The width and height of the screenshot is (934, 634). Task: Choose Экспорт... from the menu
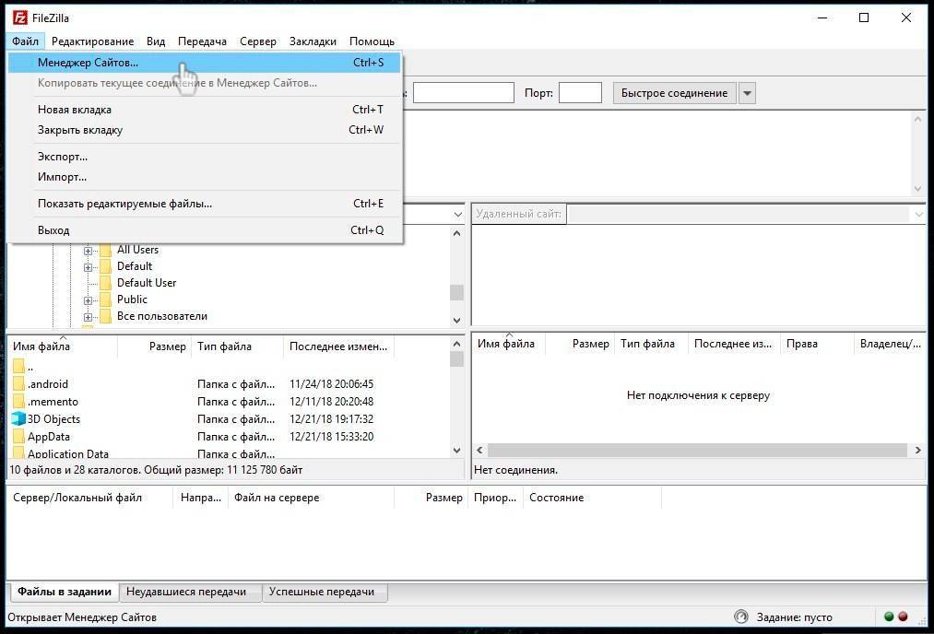[205, 157]
